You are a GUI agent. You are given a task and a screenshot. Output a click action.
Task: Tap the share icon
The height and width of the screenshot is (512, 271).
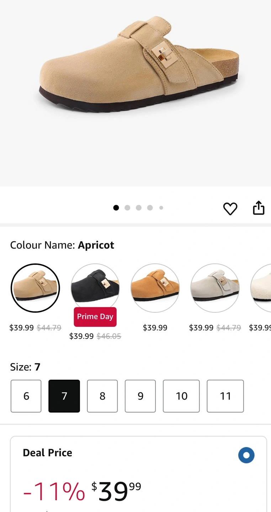pos(259,208)
